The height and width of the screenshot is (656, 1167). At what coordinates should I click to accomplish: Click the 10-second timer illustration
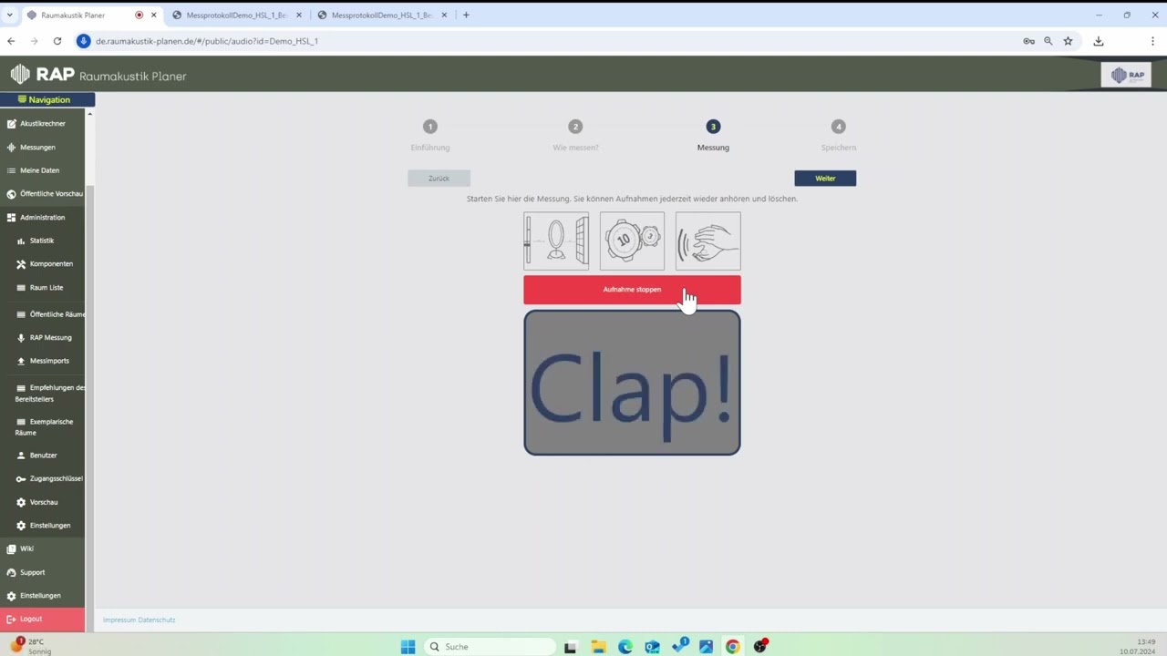pos(632,241)
